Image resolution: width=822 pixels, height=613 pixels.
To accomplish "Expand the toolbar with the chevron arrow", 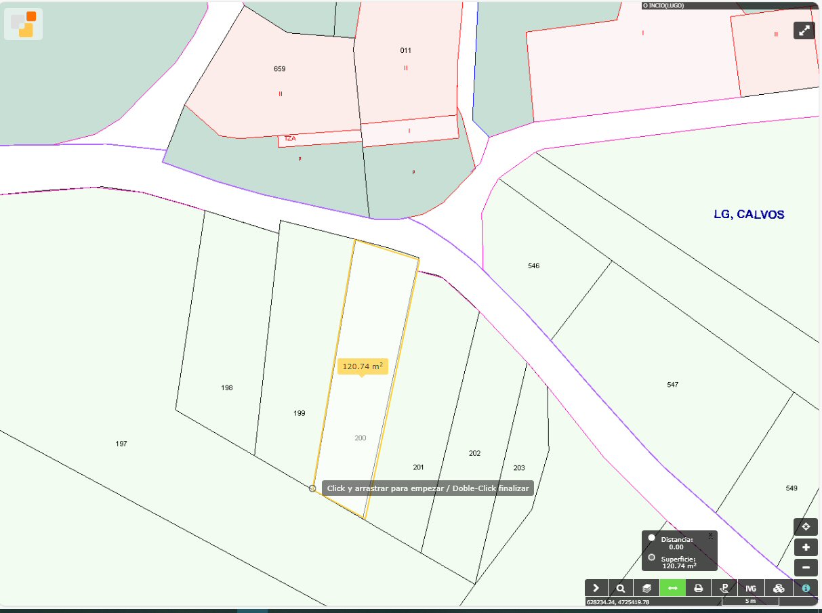I will point(596,588).
